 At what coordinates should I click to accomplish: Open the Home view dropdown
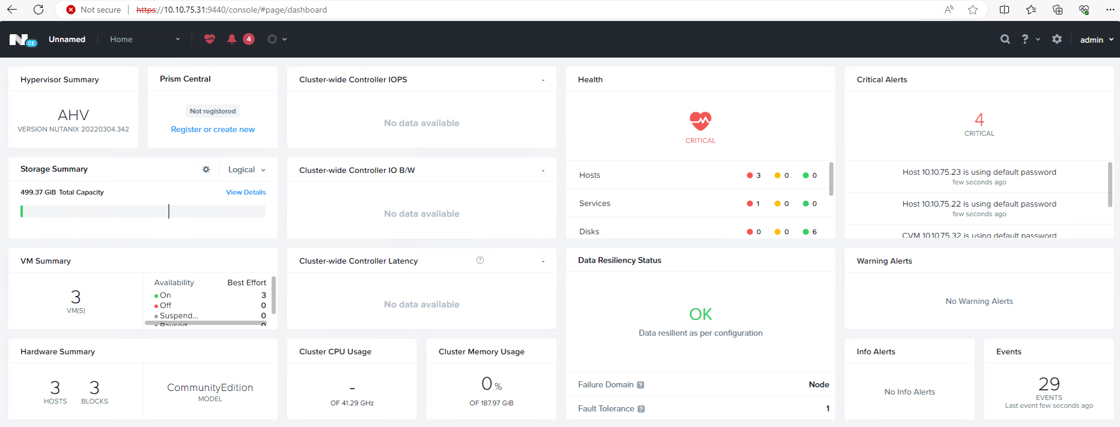coord(144,39)
